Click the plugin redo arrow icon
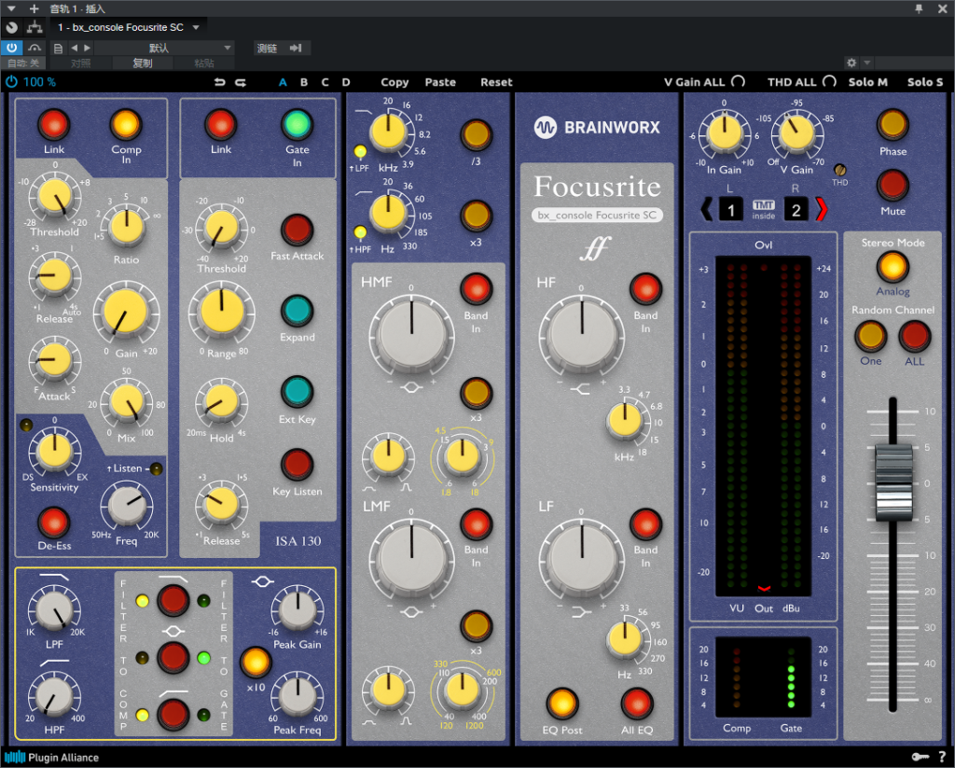The image size is (955, 768). point(241,82)
